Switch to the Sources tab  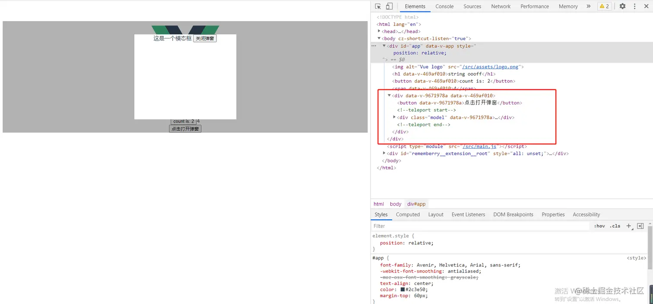click(x=472, y=6)
